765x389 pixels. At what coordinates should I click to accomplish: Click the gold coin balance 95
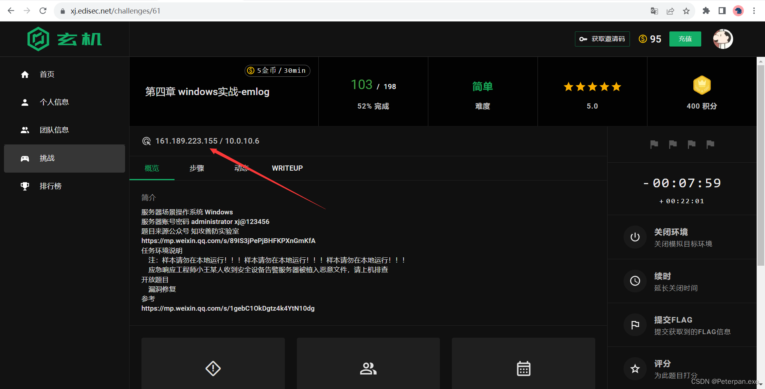coord(650,39)
